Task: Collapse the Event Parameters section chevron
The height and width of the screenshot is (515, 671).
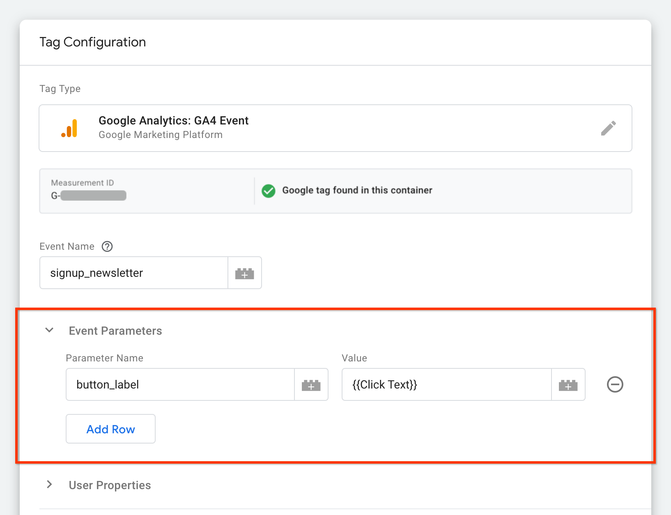Action: pos(49,330)
